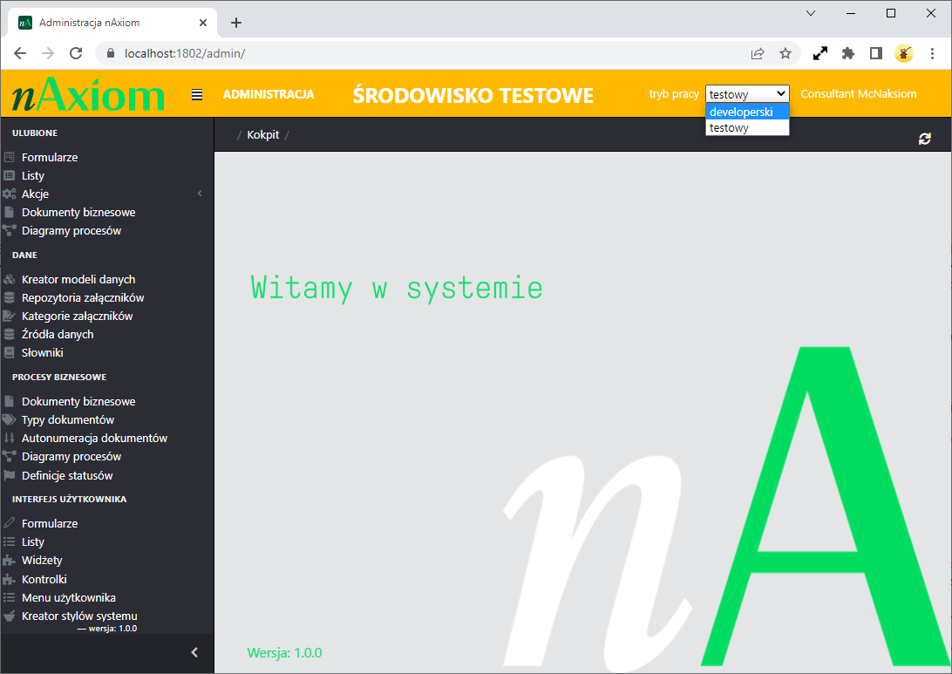Click the Listy icon under Ulubione
Image resolution: width=952 pixels, height=674 pixels.
click(9, 175)
